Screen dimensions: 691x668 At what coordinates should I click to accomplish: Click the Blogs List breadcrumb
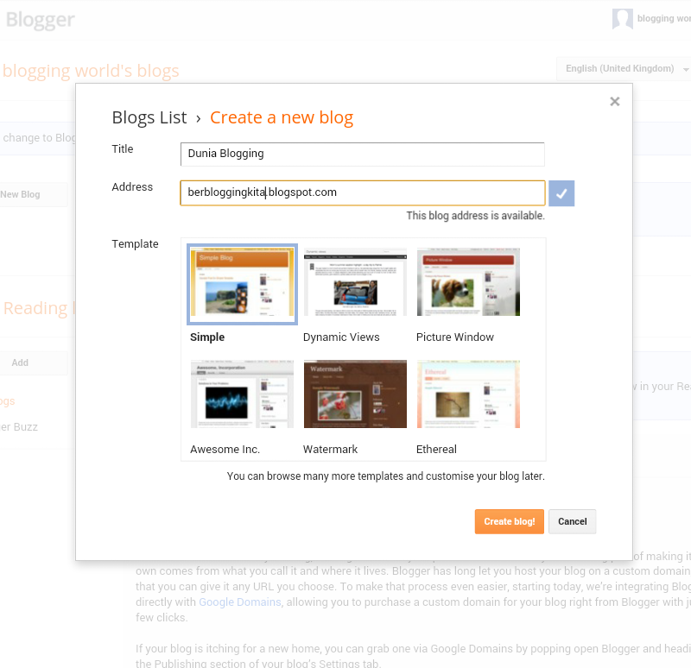(149, 117)
